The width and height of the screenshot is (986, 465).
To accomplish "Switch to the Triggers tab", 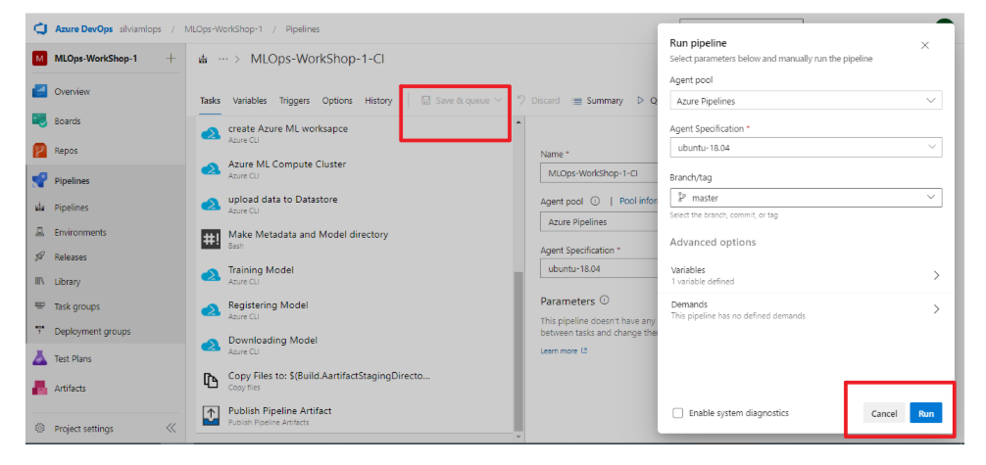I will (x=294, y=101).
